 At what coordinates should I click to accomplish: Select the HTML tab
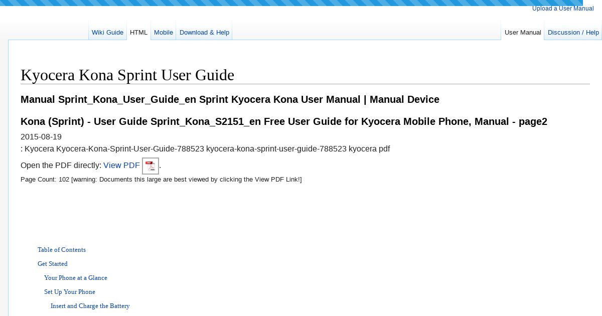[x=138, y=33]
